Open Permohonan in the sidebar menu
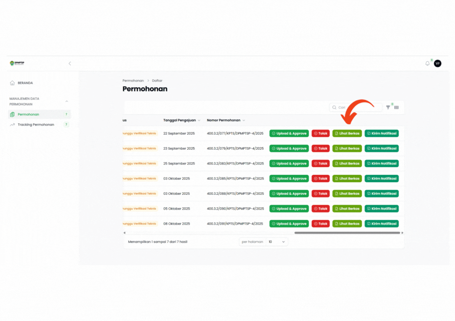 (x=28, y=115)
